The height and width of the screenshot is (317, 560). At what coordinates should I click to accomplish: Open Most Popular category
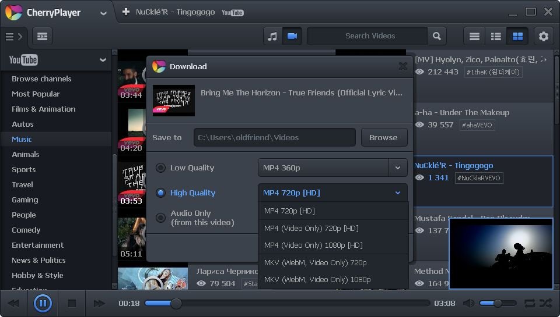click(x=36, y=94)
